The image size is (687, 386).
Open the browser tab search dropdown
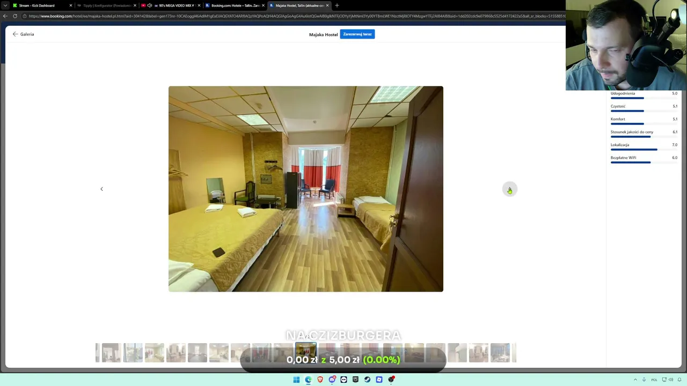5,5
